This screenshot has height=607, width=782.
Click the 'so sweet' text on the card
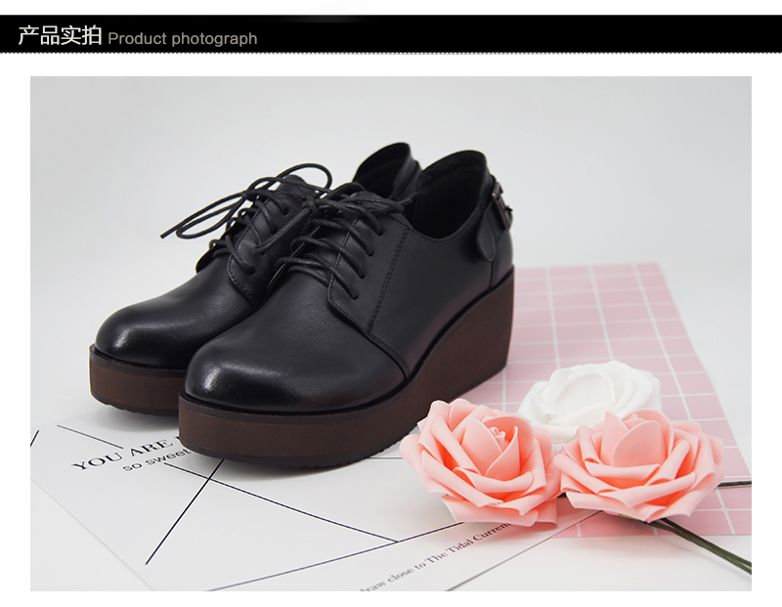coord(155,459)
